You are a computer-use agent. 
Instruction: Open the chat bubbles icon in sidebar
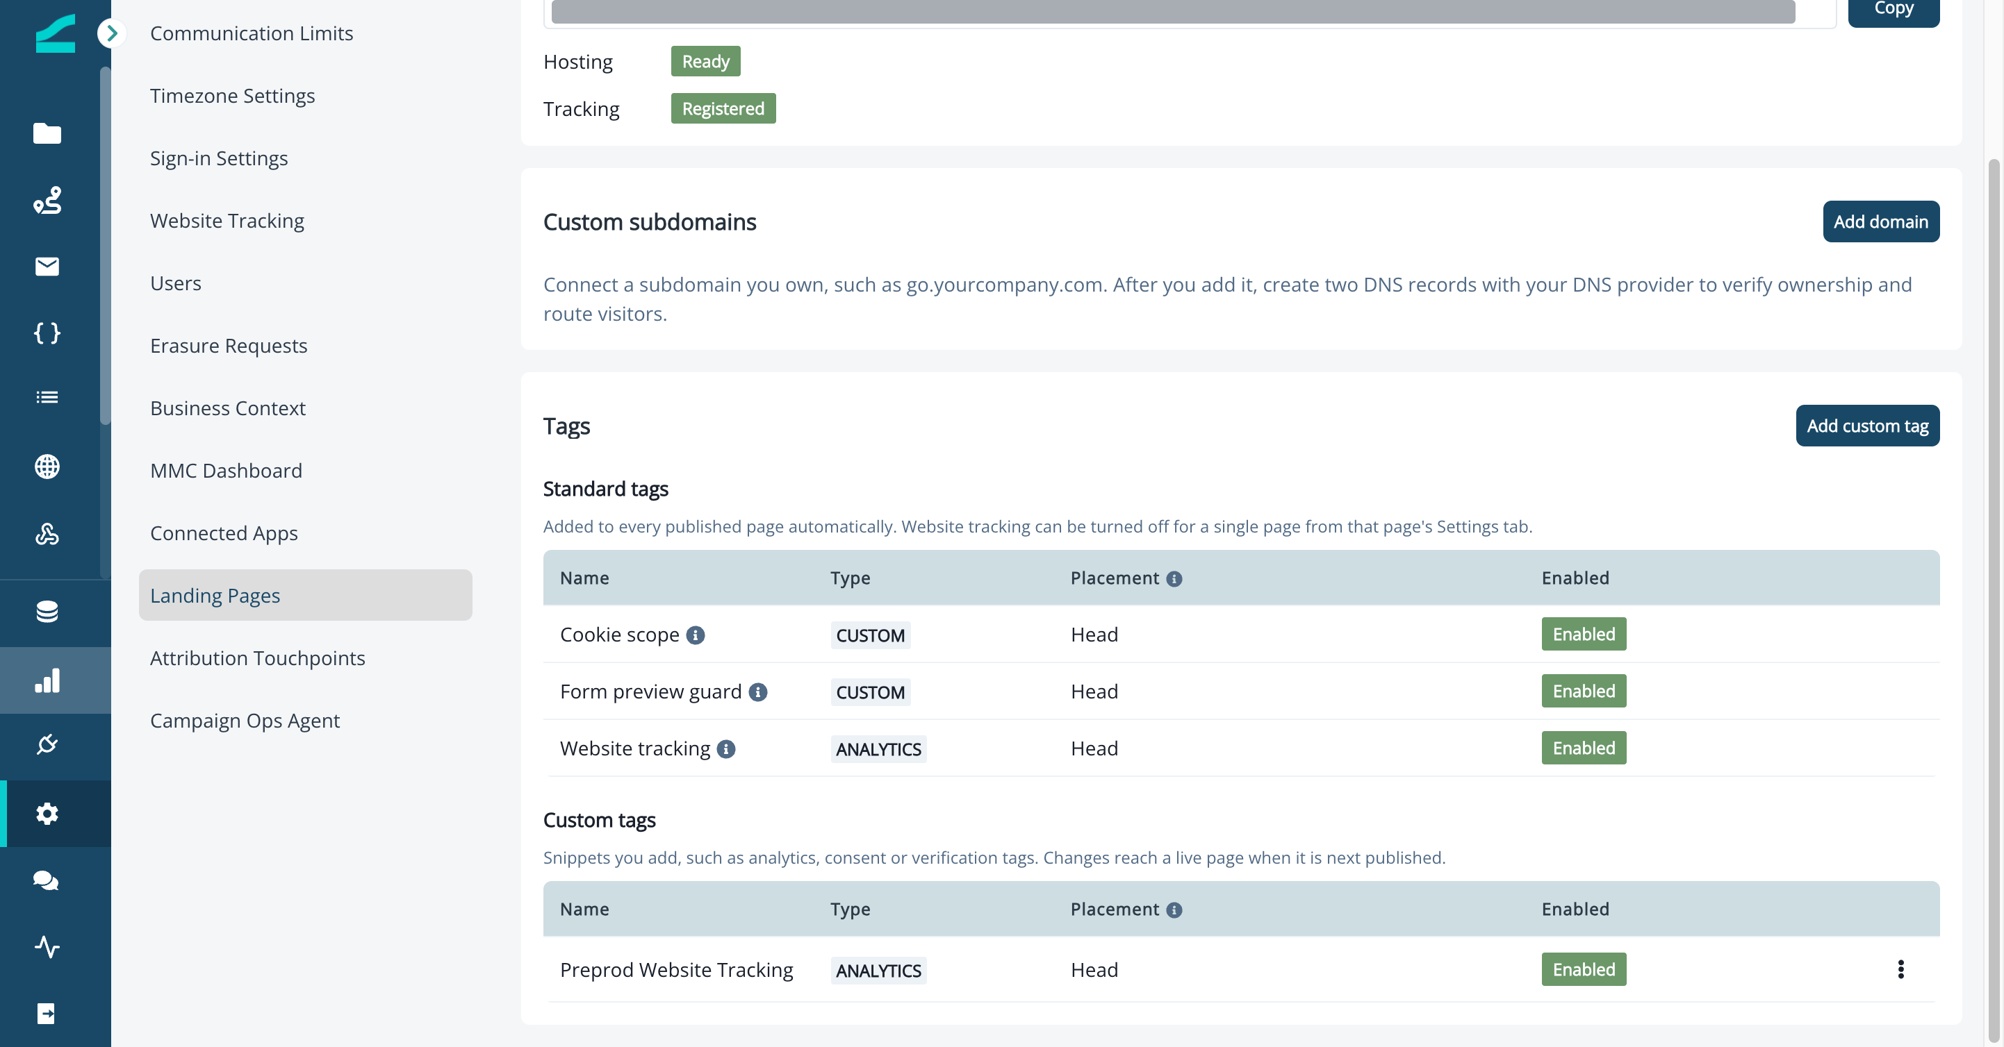[x=47, y=880]
